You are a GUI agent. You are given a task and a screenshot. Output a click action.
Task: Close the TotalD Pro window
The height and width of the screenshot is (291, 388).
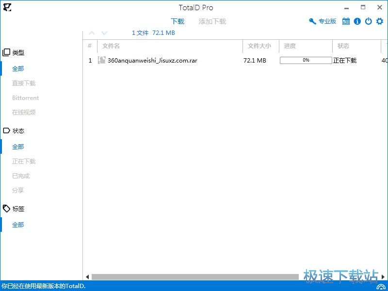click(380, 7)
